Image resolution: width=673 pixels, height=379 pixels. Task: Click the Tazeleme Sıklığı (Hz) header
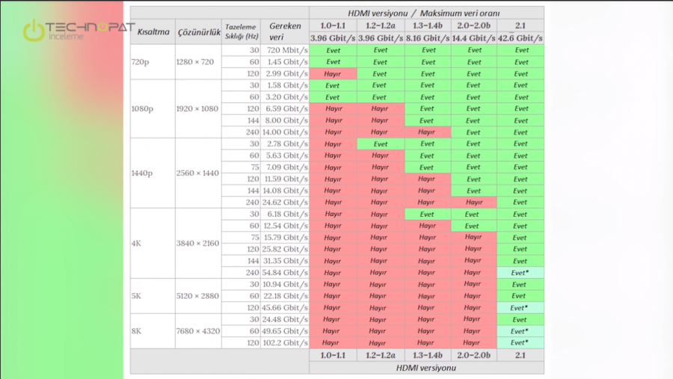pos(242,31)
